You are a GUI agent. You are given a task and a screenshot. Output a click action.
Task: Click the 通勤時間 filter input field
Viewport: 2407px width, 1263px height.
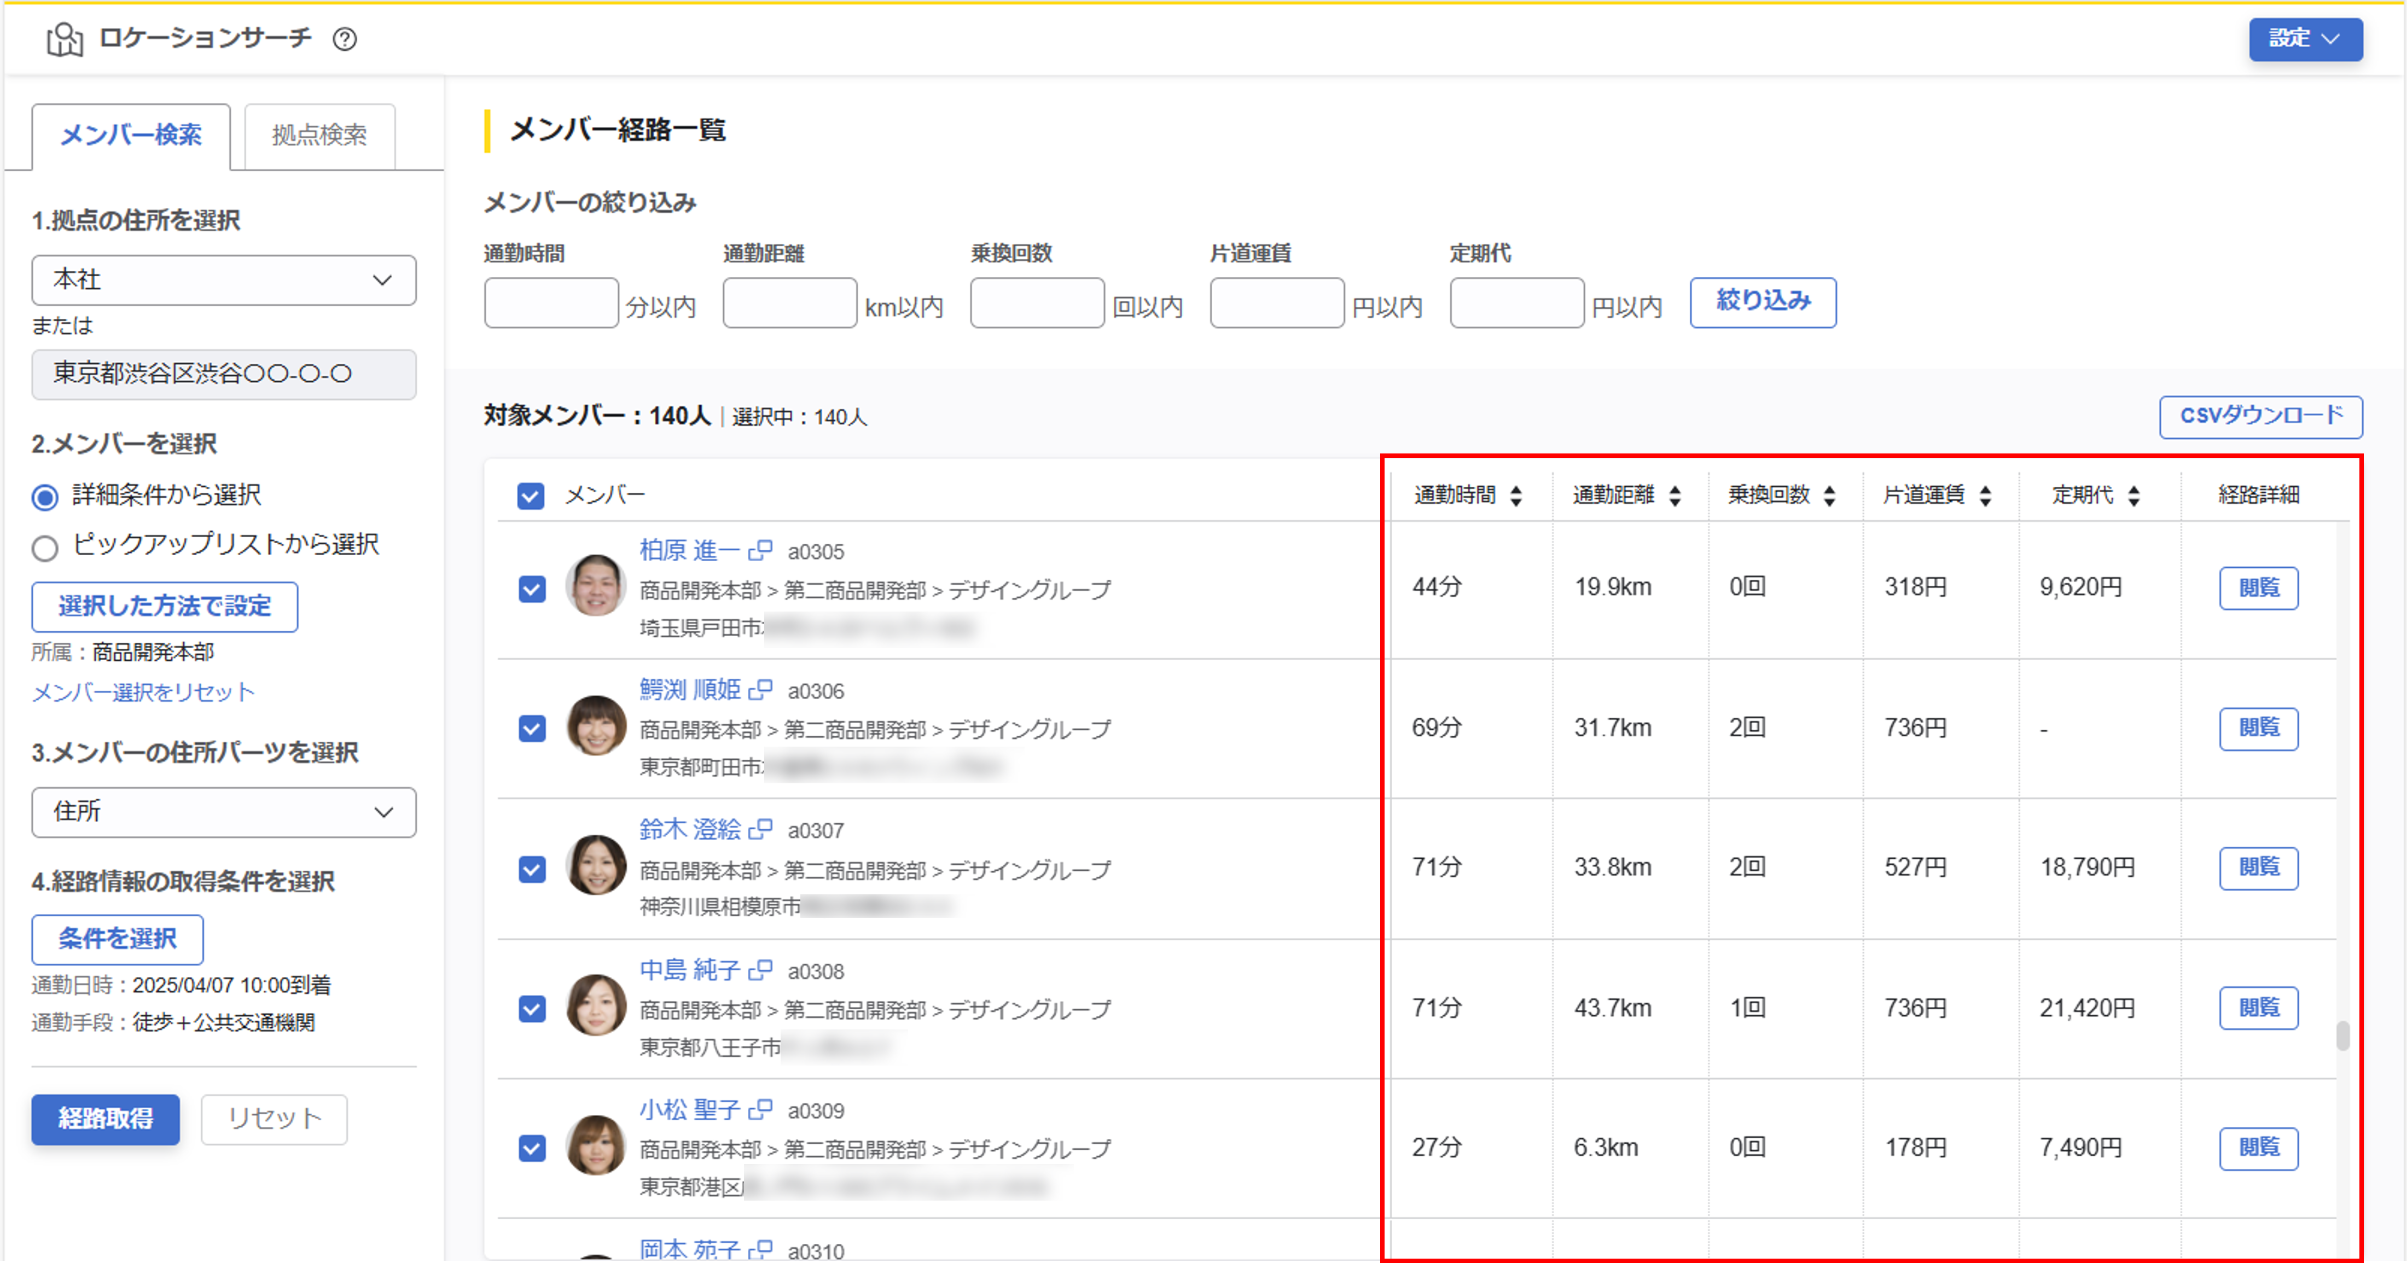(x=550, y=302)
